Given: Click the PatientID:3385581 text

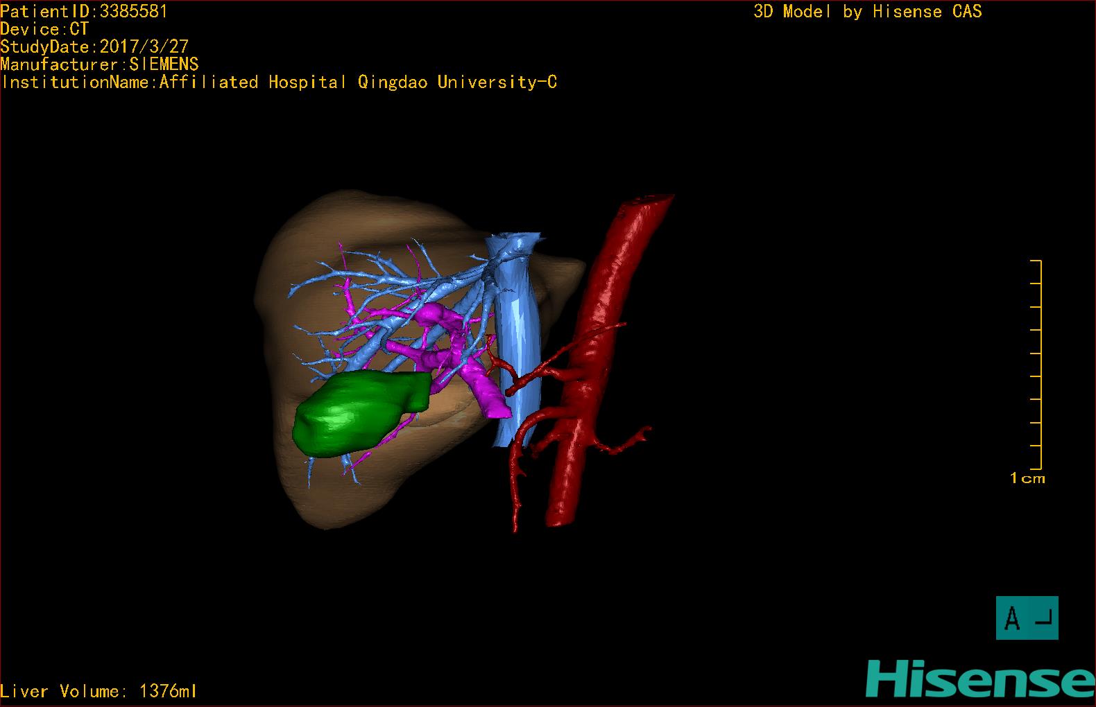Looking at the screenshot, I should [x=84, y=11].
